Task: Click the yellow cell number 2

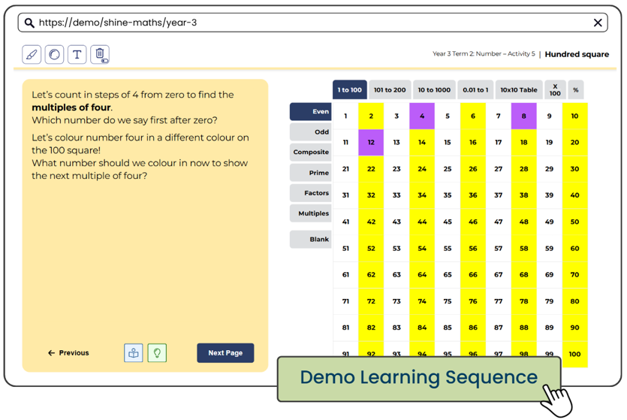Action: [x=371, y=116]
